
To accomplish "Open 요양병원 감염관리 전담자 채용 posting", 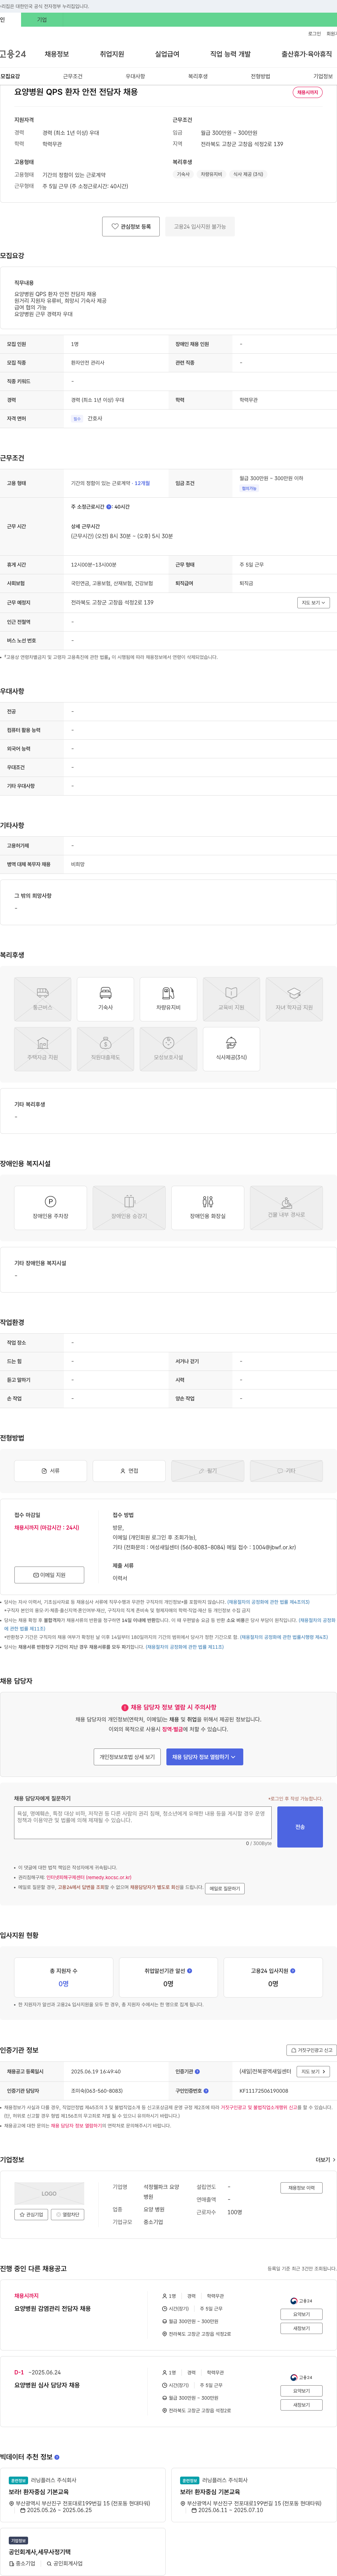I will 52,2309.
